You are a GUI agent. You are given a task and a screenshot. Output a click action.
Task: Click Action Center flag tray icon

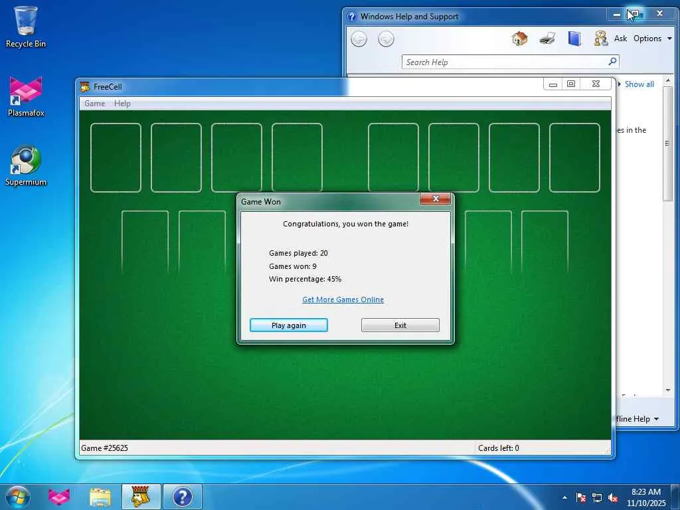[x=580, y=497]
